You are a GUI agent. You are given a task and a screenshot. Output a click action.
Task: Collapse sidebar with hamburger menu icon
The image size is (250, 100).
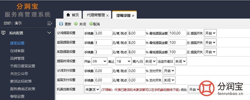(50, 23)
